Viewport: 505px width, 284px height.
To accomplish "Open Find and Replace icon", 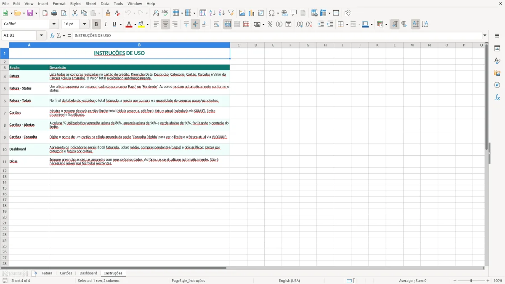I will 156,13.
